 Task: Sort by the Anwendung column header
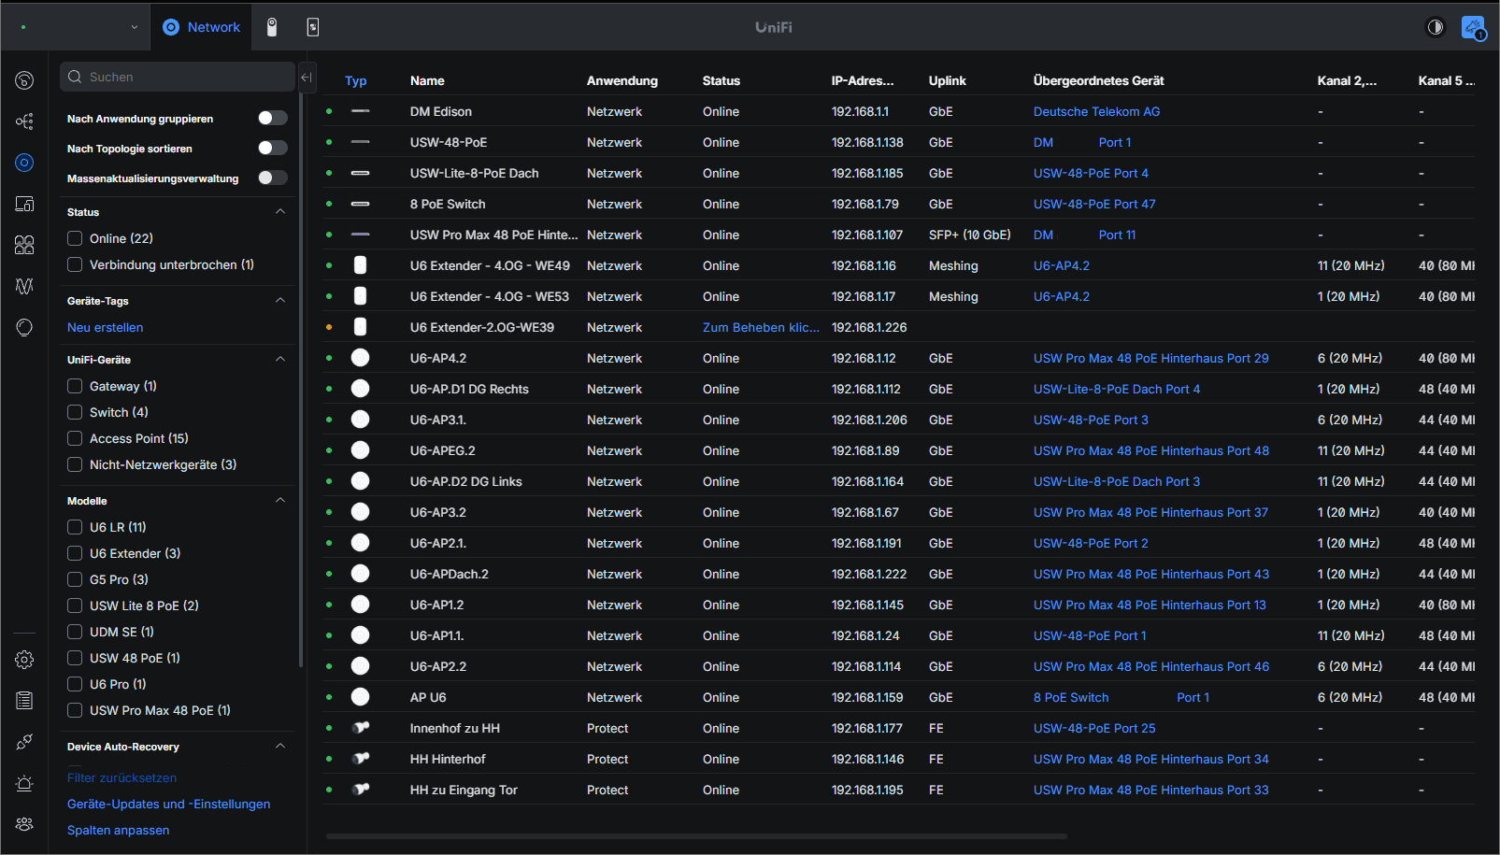pyautogui.click(x=621, y=80)
